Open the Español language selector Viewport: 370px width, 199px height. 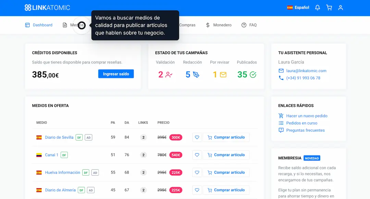298,8
